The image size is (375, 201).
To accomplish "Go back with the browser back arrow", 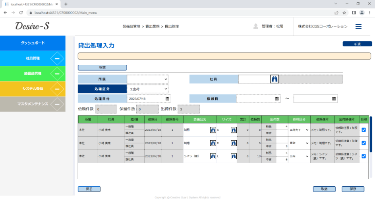I will tap(6, 13).
